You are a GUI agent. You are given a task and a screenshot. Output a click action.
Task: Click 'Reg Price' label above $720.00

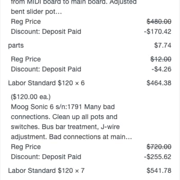26,147
